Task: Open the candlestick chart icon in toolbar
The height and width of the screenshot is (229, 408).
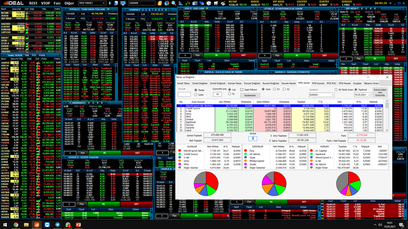Action: [188, 3]
